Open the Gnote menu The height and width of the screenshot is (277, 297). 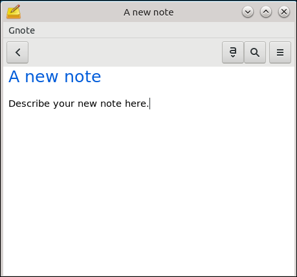(x=21, y=30)
